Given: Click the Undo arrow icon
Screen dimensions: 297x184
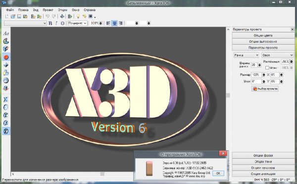Looking at the screenshot, I should coord(48,16).
